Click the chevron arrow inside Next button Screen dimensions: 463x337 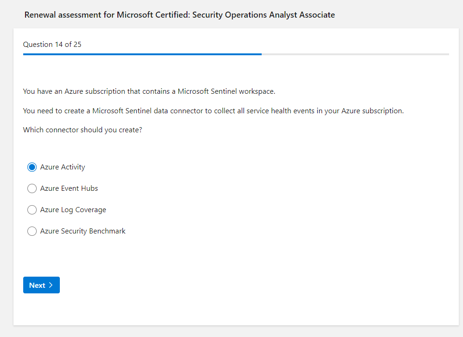pos(51,285)
